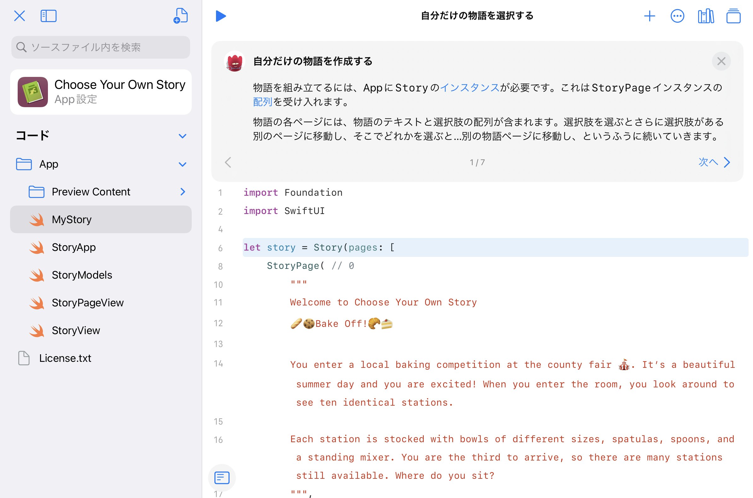Open the library books icon

[705, 16]
